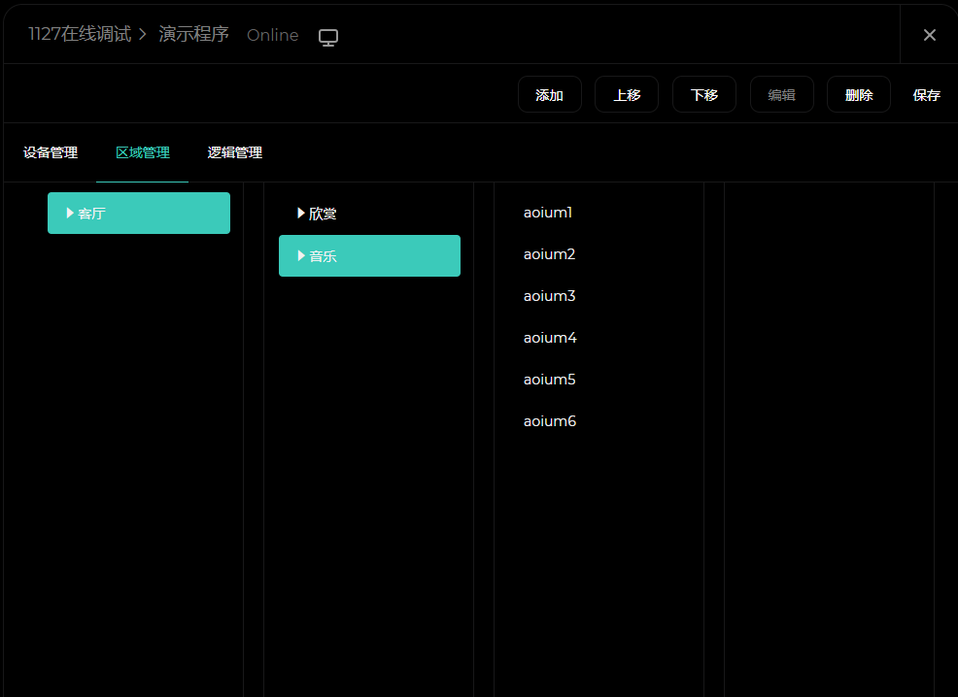The width and height of the screenshot is (958, 697).
Task: Click the 编辑 button
Action: pos(781,94)
